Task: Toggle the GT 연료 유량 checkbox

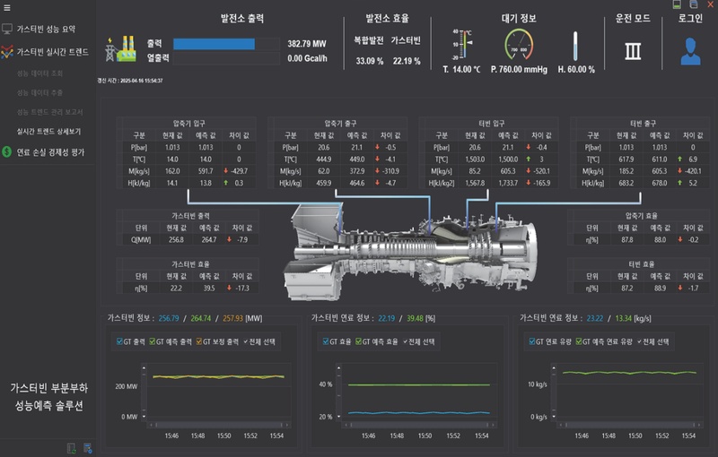Action: tap(532, 341)
